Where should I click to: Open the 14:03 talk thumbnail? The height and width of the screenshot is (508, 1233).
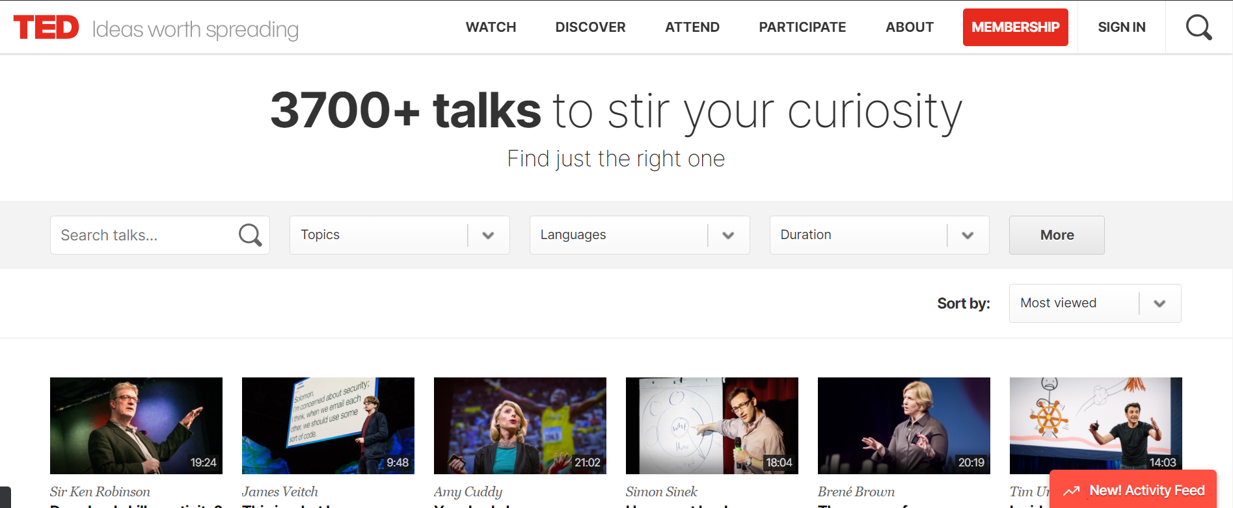(x=1096, y=425)
